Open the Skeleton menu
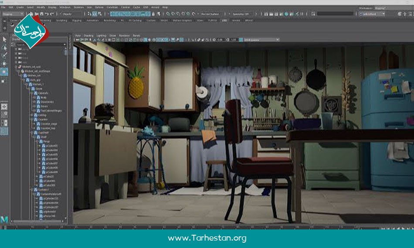The height and width of the screenshot is (248, 414). click(79, 7)
